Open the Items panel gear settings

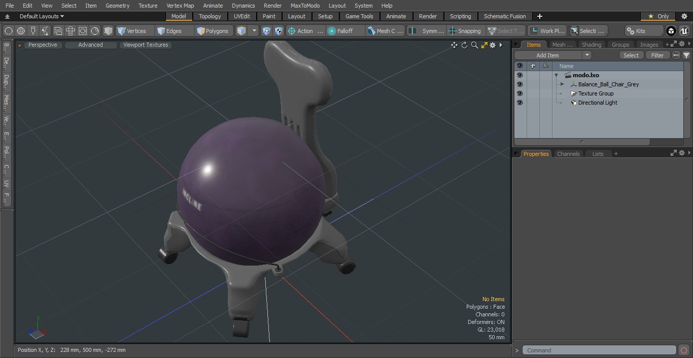(x=682, y=44)
